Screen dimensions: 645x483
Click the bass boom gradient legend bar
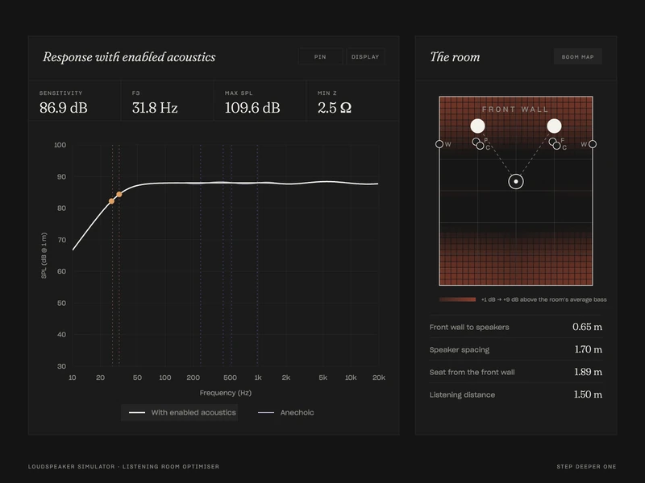457,299
